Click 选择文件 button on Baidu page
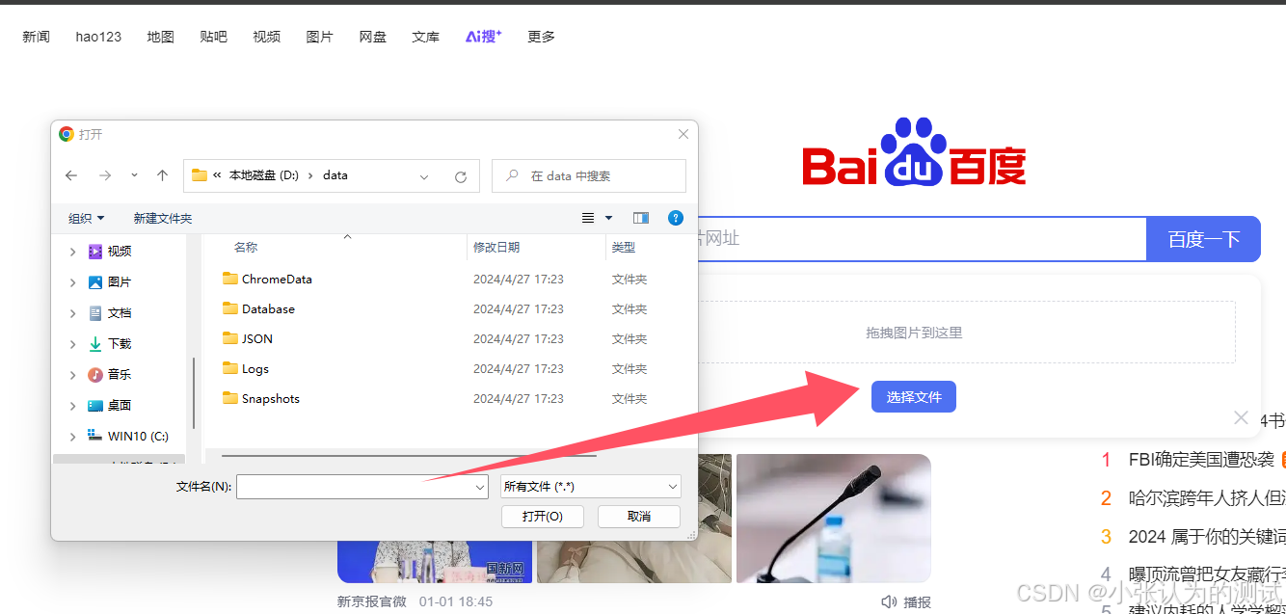The width and height of the screenshot is (1286, 614). coord(914,396)
